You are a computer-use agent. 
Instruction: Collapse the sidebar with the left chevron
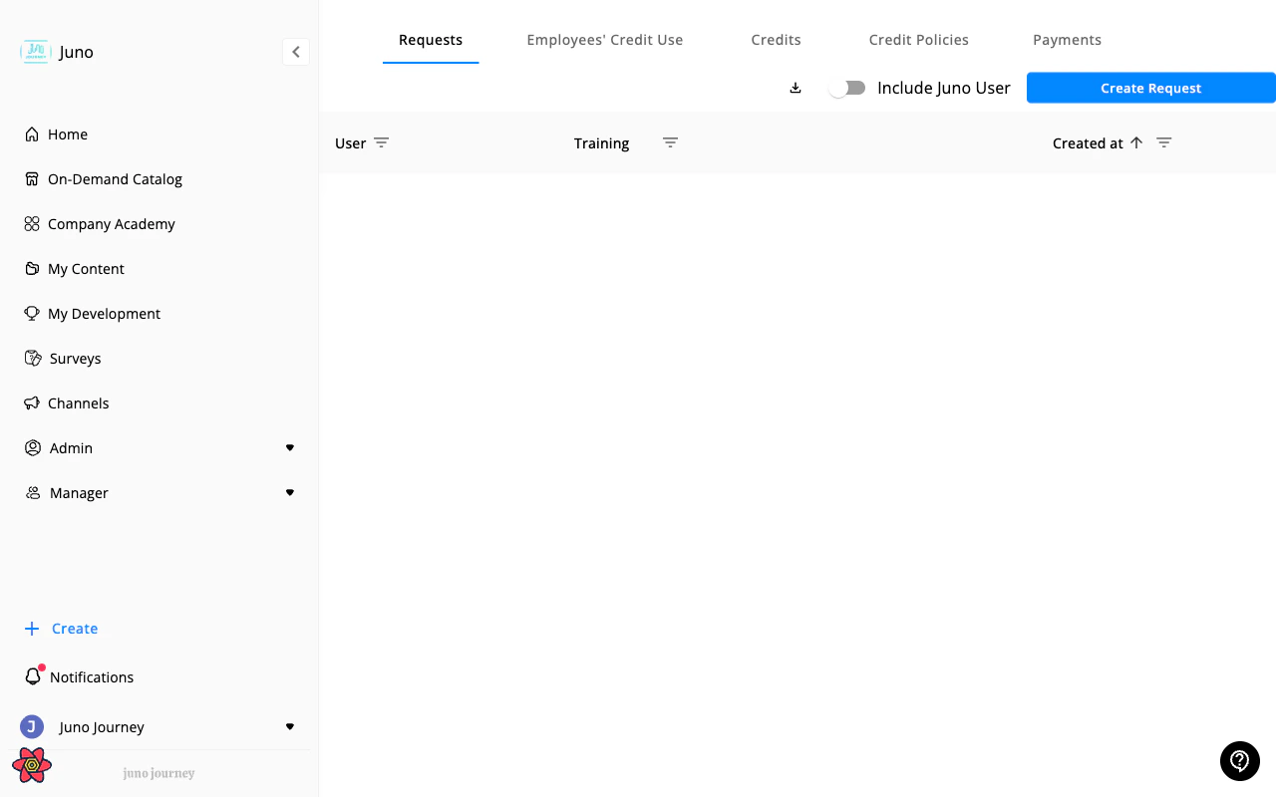295,51
